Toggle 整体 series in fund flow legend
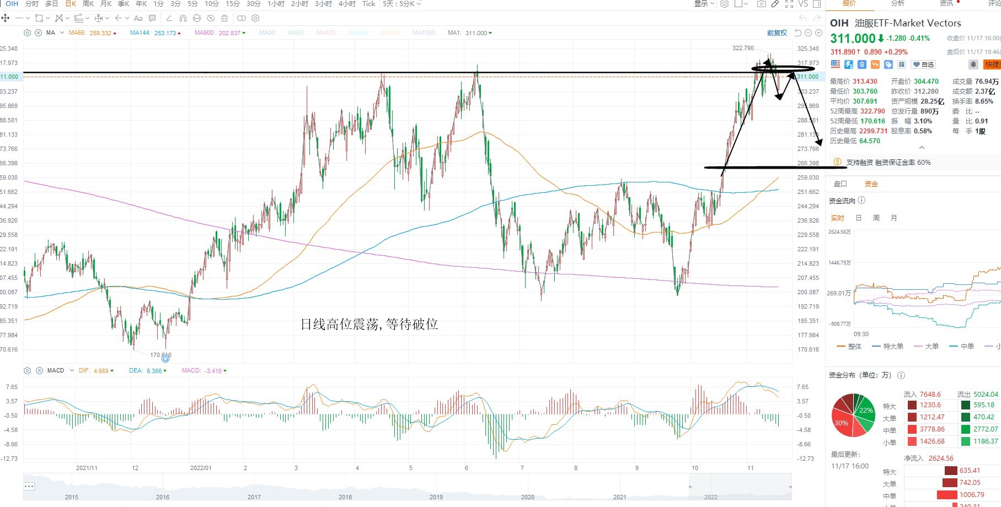This screenshot has height=507, width=1001. coord(849,346)
